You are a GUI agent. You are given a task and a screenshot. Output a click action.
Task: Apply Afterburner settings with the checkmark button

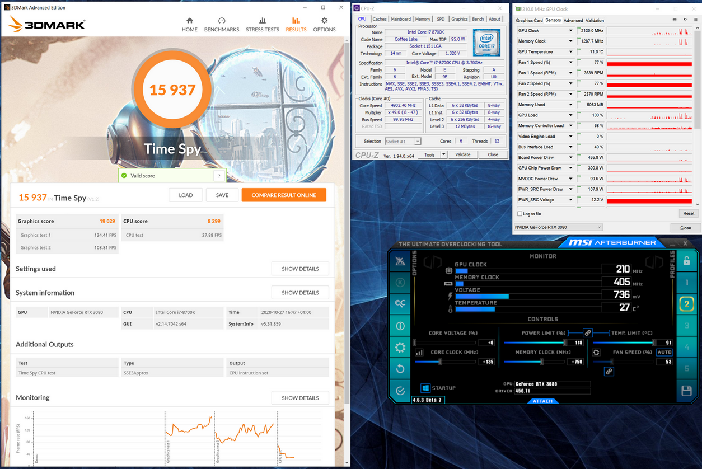(400, 391)
